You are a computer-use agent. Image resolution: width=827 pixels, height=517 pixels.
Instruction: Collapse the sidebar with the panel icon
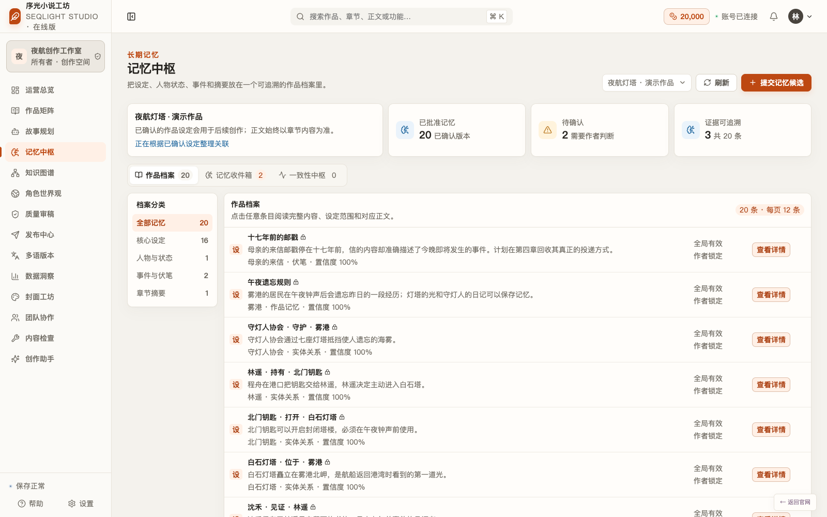pos(131,17)
